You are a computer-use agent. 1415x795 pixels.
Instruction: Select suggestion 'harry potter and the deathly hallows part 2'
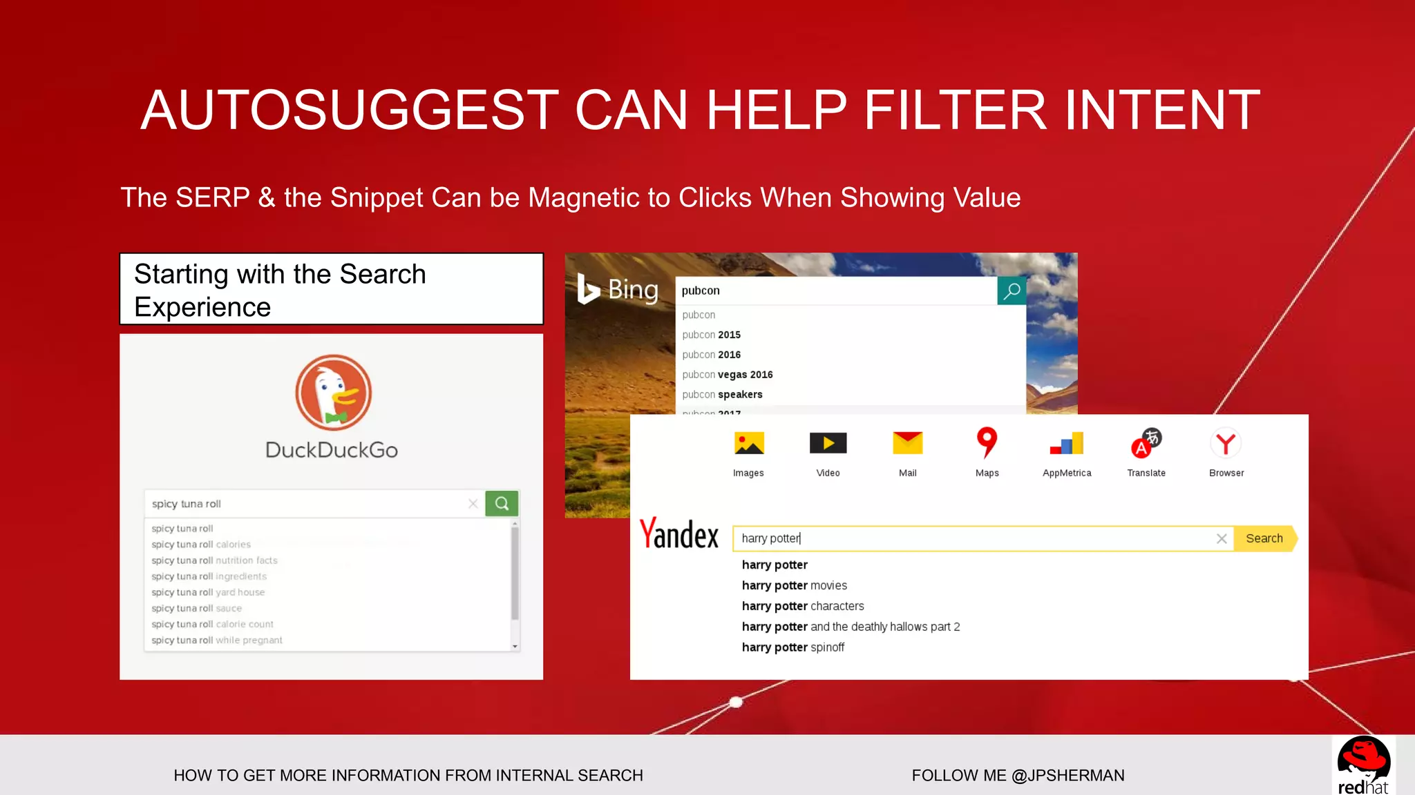(851, 627)
